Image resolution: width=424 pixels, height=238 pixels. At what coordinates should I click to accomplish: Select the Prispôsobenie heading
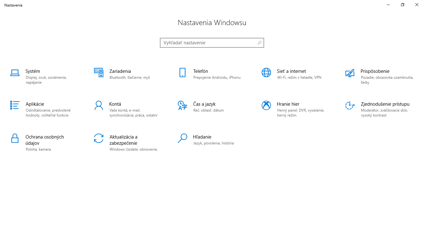click(375, 71)
